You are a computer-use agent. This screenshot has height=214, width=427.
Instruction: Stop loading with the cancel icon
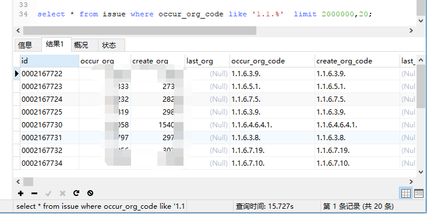click(90, 193)
